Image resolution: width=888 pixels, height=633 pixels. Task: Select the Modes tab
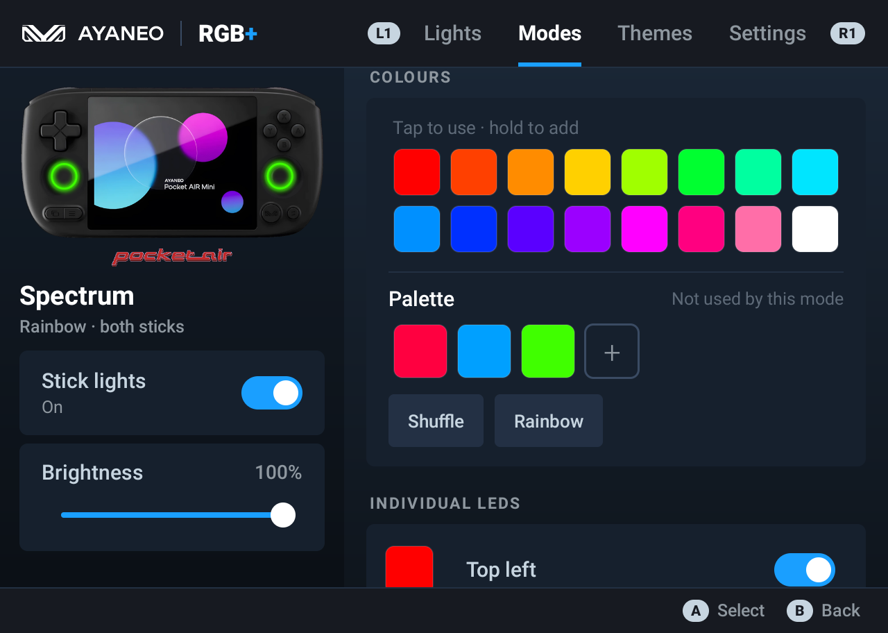(550, 33)
